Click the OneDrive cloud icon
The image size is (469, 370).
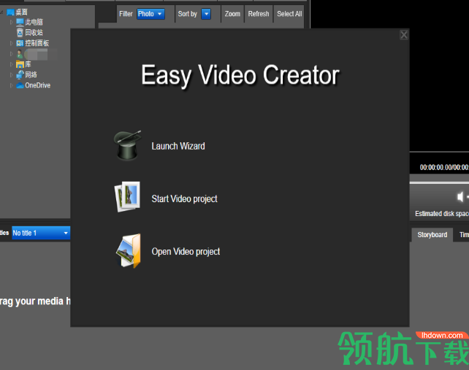[x=20, y=85]
